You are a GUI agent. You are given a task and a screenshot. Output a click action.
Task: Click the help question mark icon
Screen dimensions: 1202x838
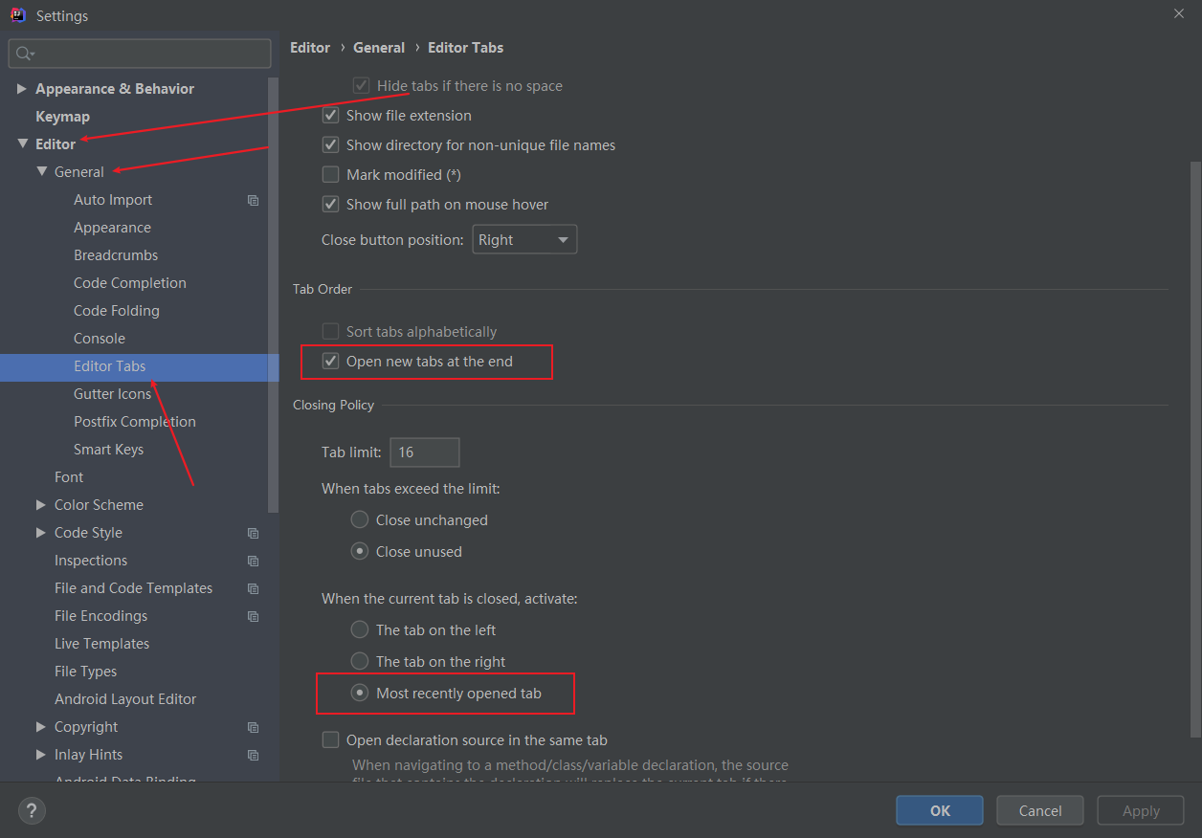coord(32,810)
